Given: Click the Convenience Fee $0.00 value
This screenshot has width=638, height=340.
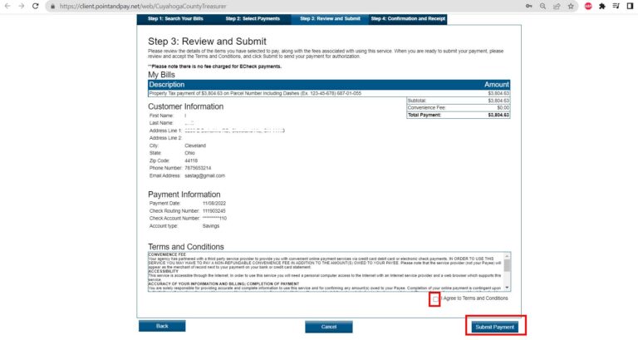Looking at the screenshot, I should tap(503, 108).
